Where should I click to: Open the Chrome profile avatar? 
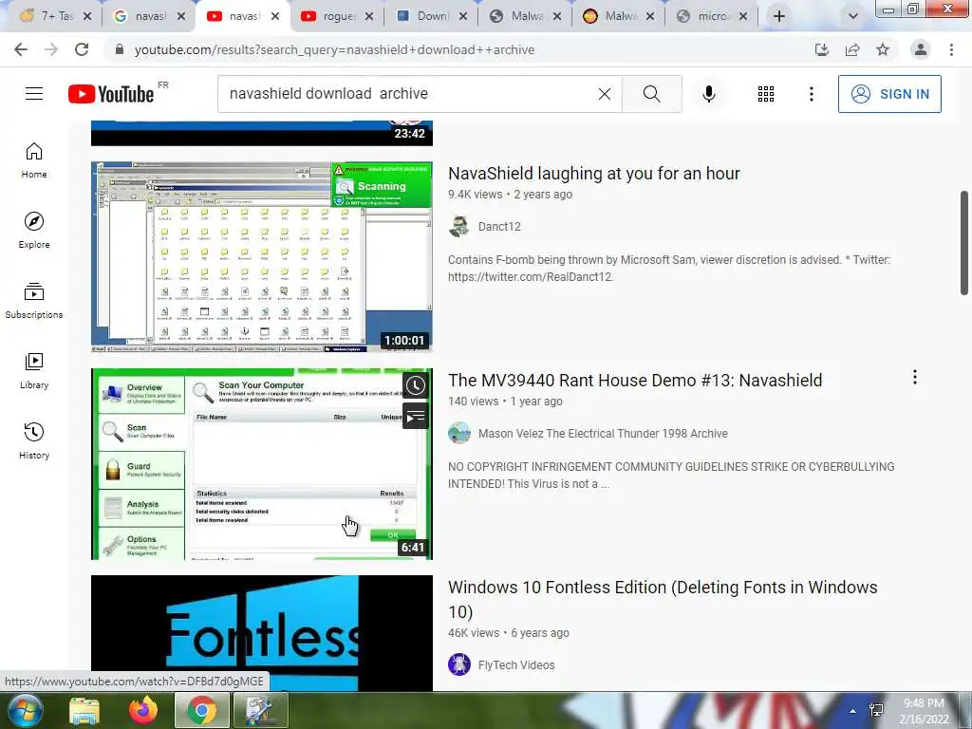pyautogui.click(x=921, y=49)
